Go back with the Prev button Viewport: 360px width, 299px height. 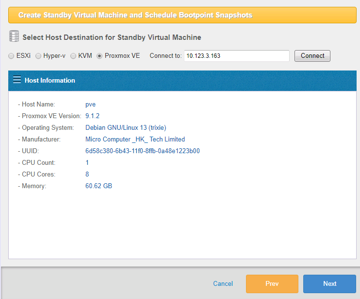pos(272,283)
